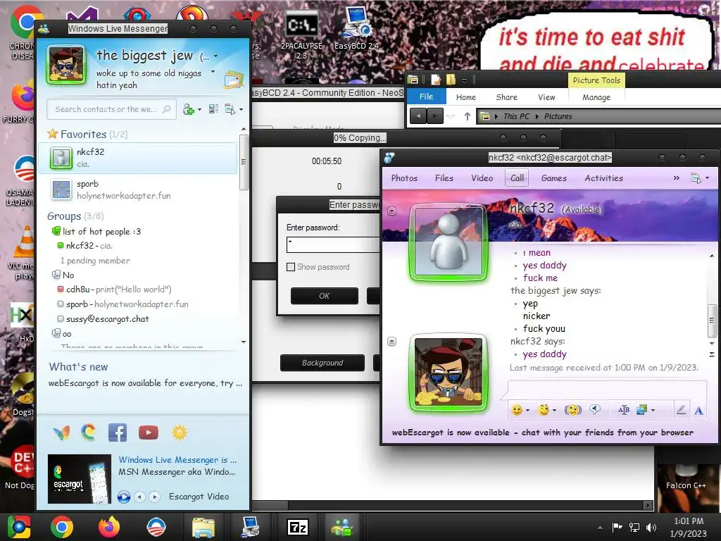Switch to text input mode A icon

coord(698,411)
